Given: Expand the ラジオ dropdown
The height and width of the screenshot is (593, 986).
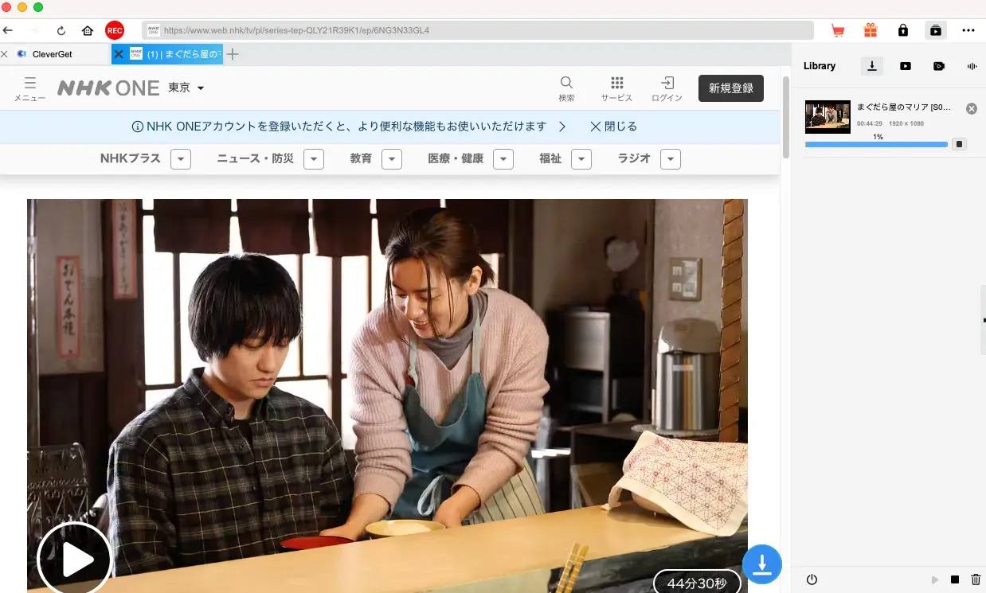Looking at the screenshot, I should 671,159.
